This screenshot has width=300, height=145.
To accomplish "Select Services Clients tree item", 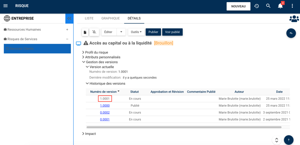I will 37,49.
